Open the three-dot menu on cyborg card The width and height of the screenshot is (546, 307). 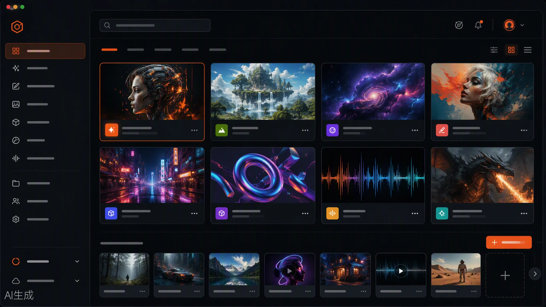pos(194,130)
